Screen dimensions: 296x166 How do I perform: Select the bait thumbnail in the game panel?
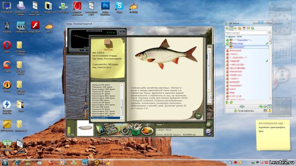click(85, 128)
